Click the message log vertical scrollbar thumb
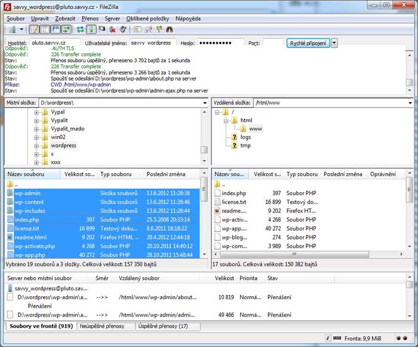Screen dimensions: 418x347 410,82
